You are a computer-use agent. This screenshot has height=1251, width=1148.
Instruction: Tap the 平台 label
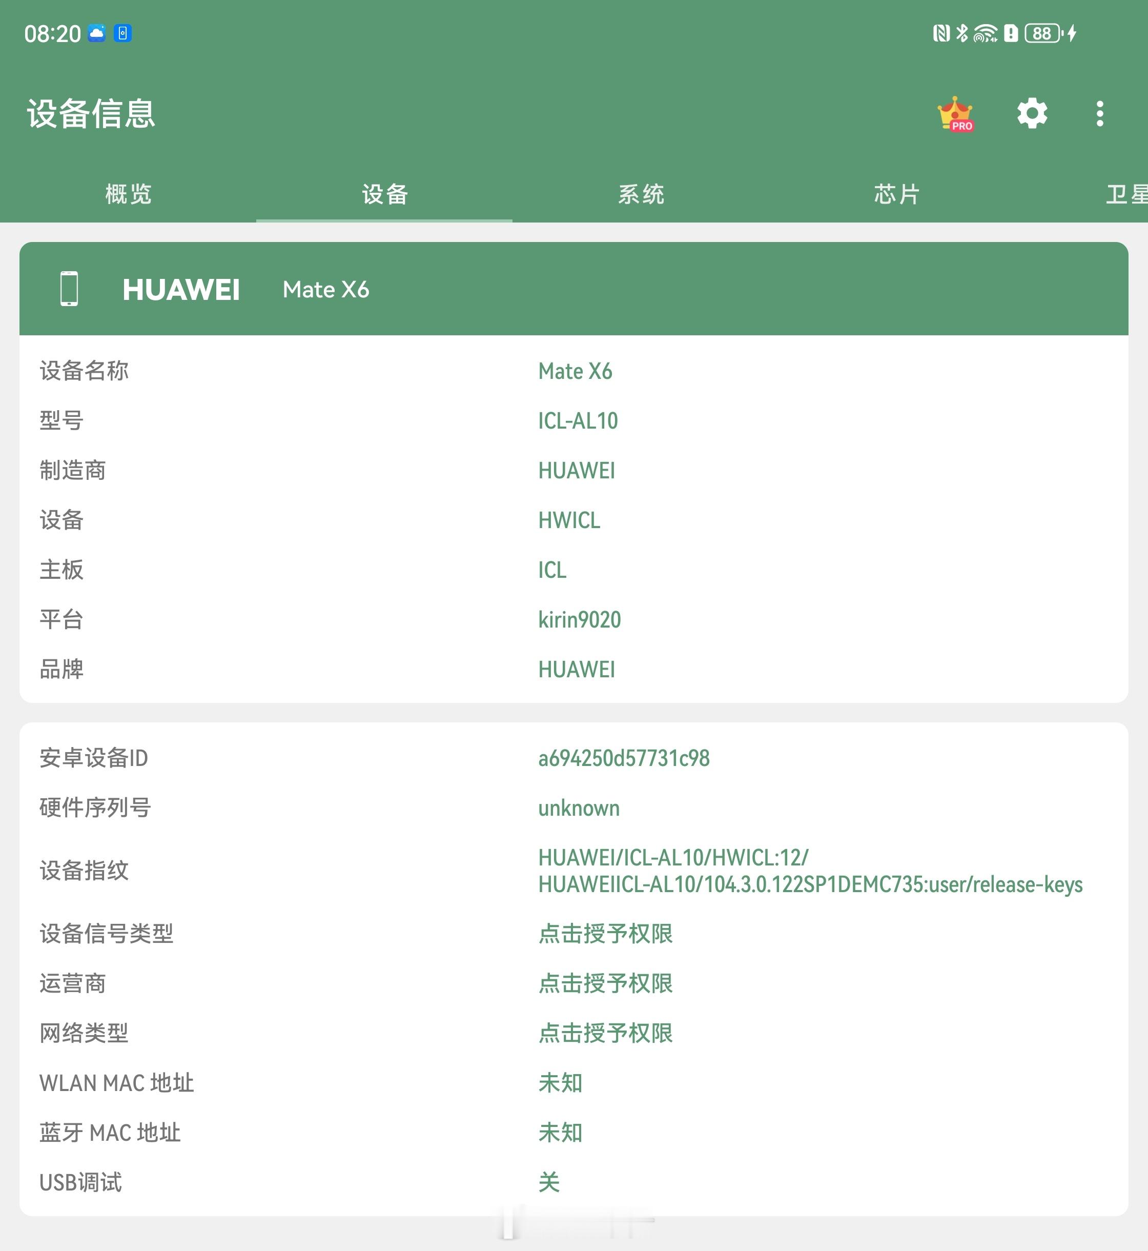61,619
